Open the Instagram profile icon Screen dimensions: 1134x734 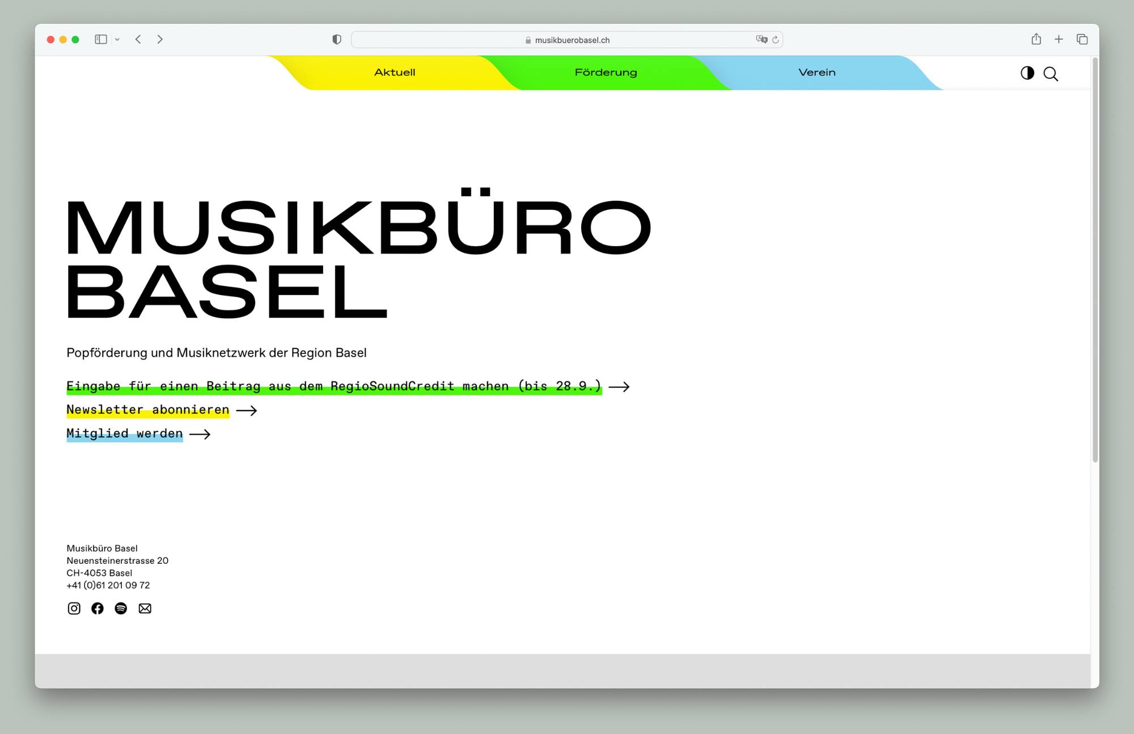click(74, 608)
